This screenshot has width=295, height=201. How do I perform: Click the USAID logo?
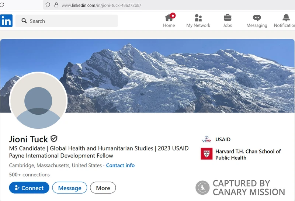pos(206,139)
